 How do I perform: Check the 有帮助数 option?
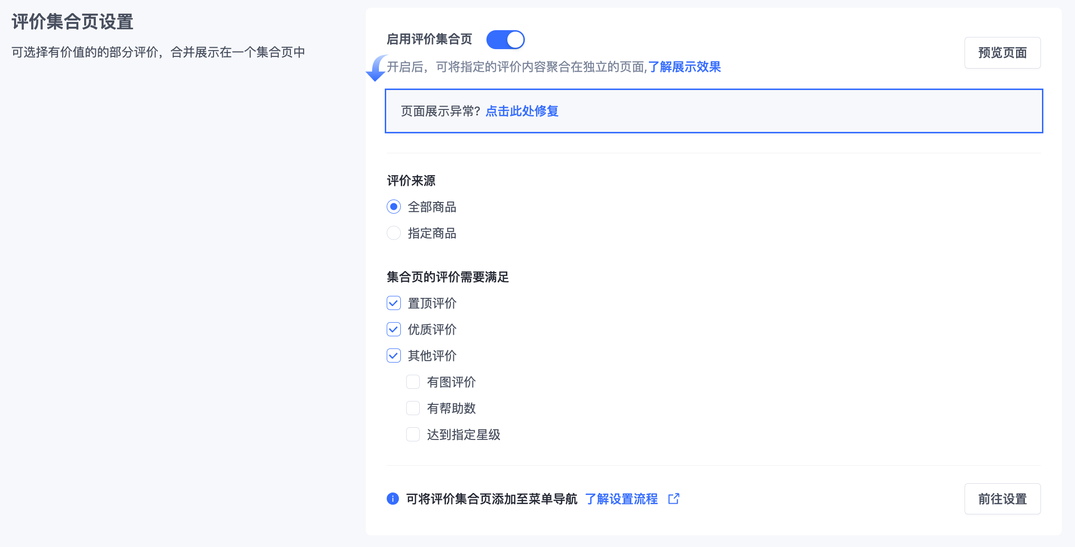tap(413, 408)
